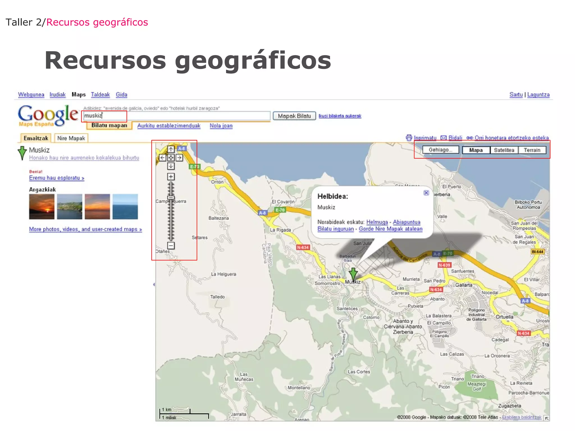Click Gorde Nire Mapak atalean link
Screen dimensions: 575x431
coord(391,229)
